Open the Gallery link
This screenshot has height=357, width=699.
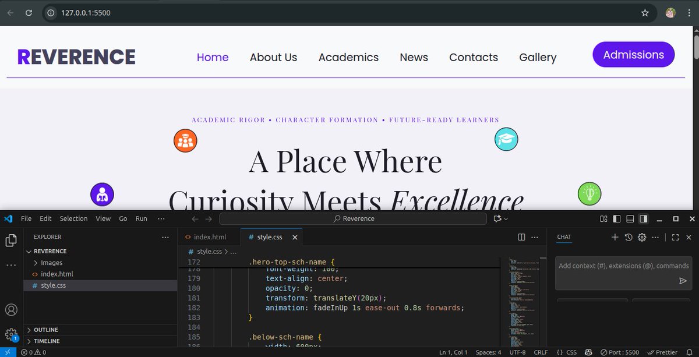(538, 57)
